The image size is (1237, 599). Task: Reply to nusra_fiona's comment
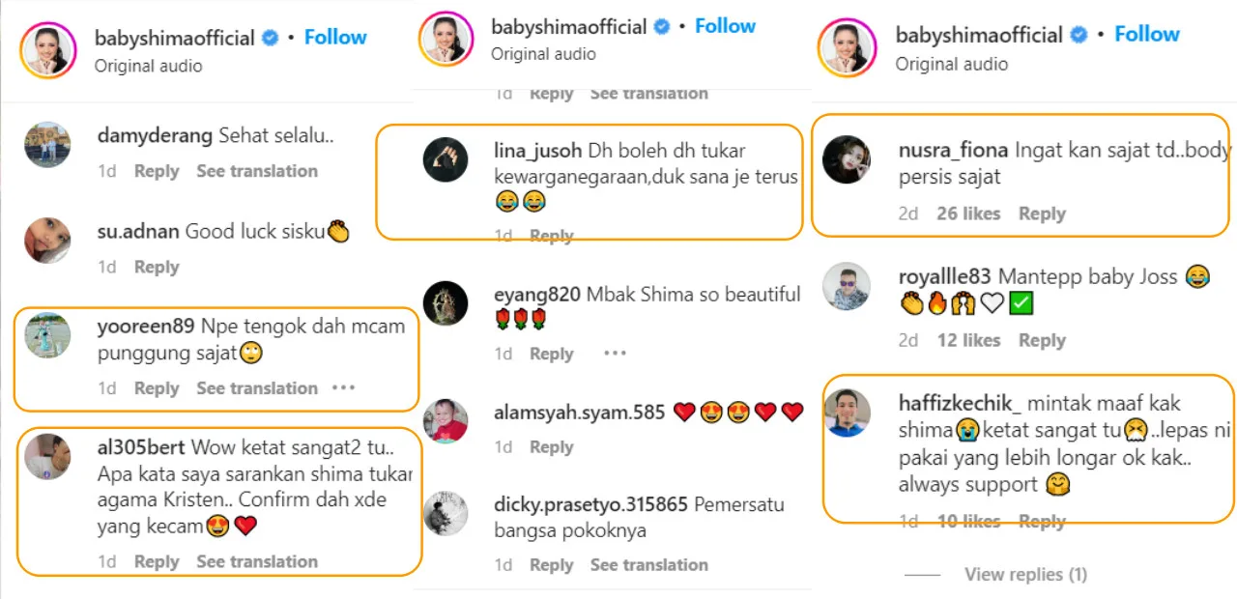point(1042,214)
